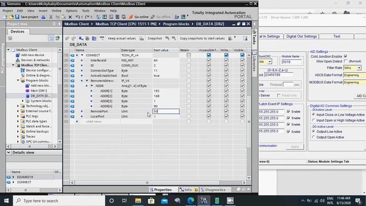Viewport: 366px width, 206px height.
Task: Toggle Cold Junction Enable checkbox in utility window
Action: (345, 56)
